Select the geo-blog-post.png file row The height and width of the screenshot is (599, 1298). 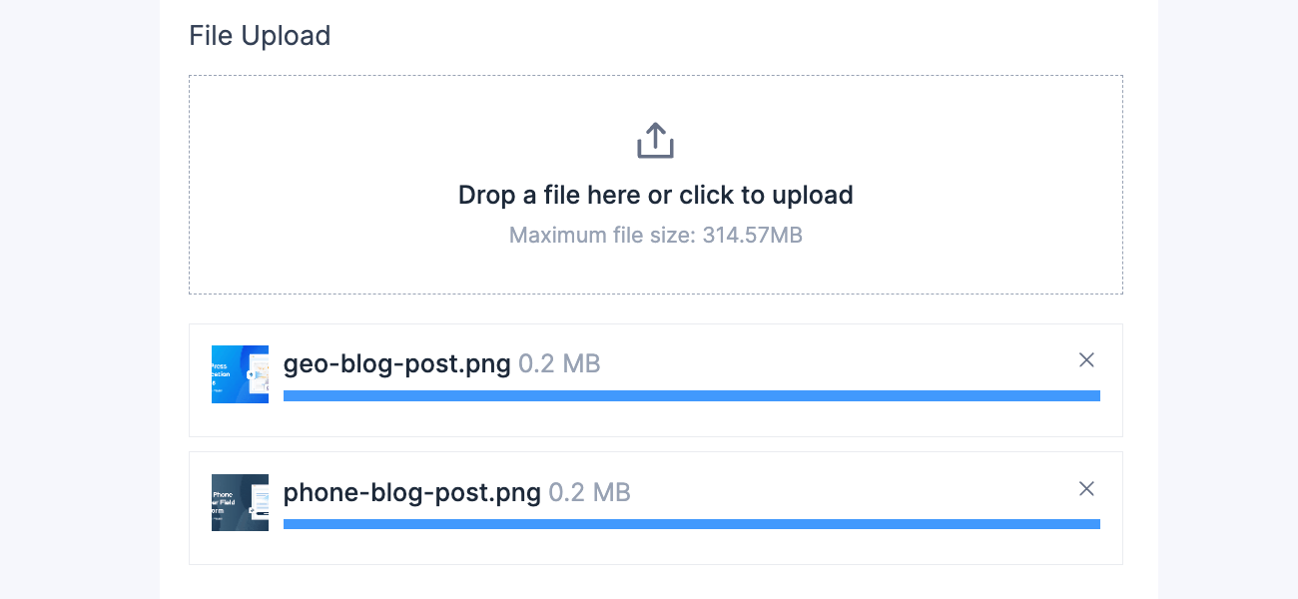pos(656,380)
